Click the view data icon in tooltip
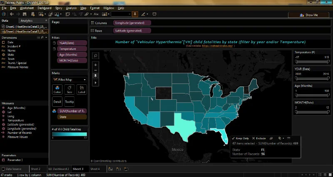Viewport: 333px width, 177px height. [288, 138]
